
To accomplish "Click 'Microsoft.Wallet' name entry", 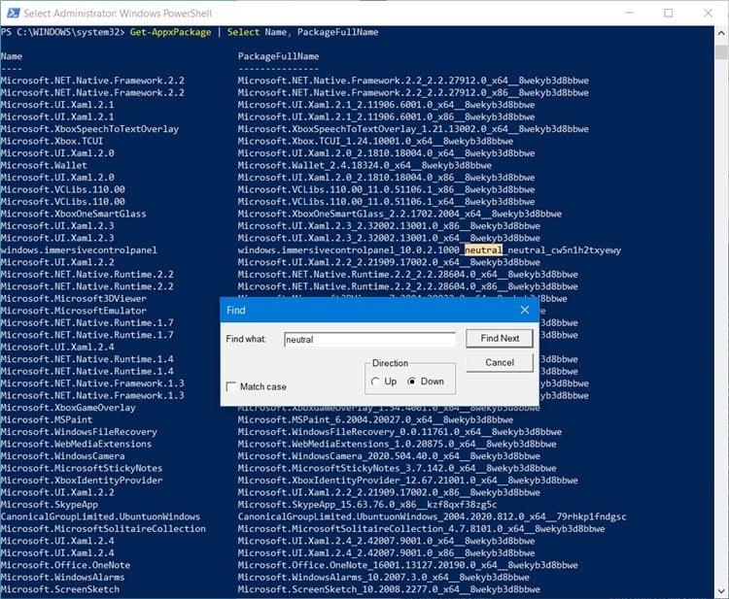I will click(x=44, y=165).
